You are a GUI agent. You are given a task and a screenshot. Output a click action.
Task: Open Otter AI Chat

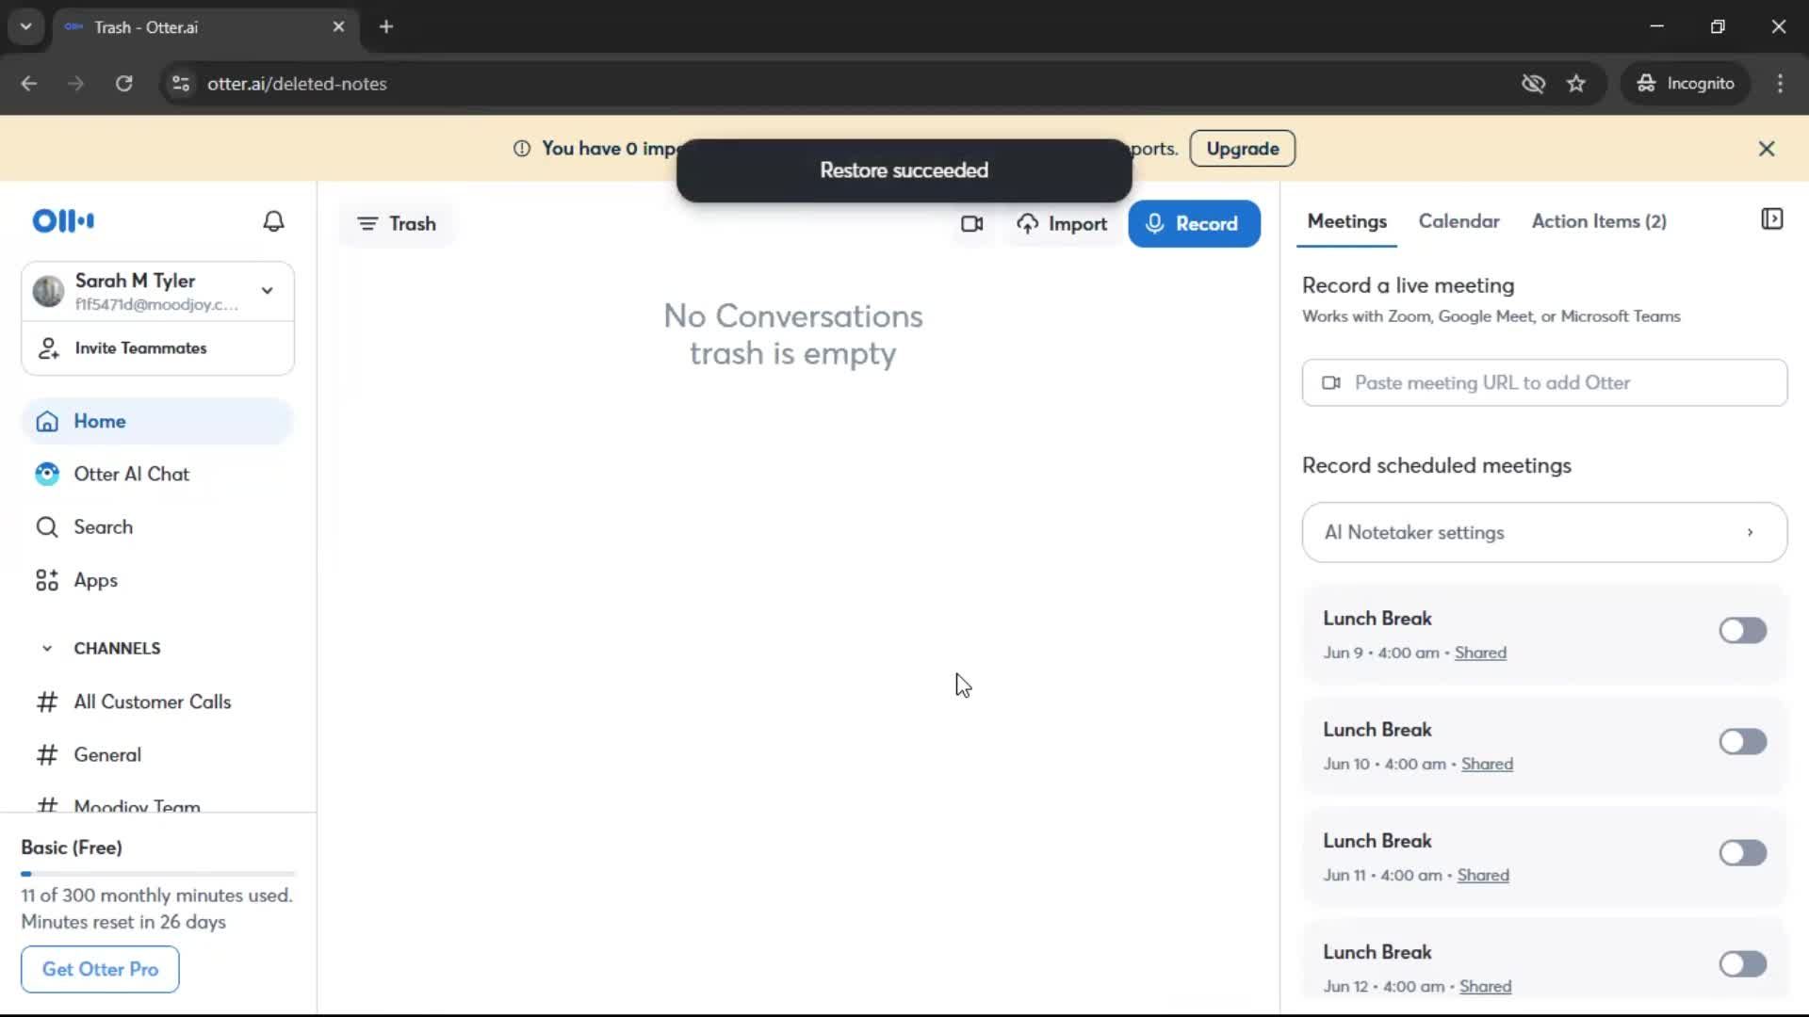point(157,475)
